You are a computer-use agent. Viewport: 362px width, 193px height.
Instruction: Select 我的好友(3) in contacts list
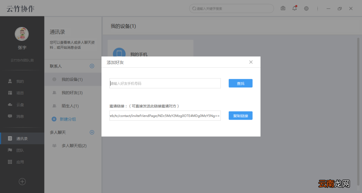pos(73,93)
